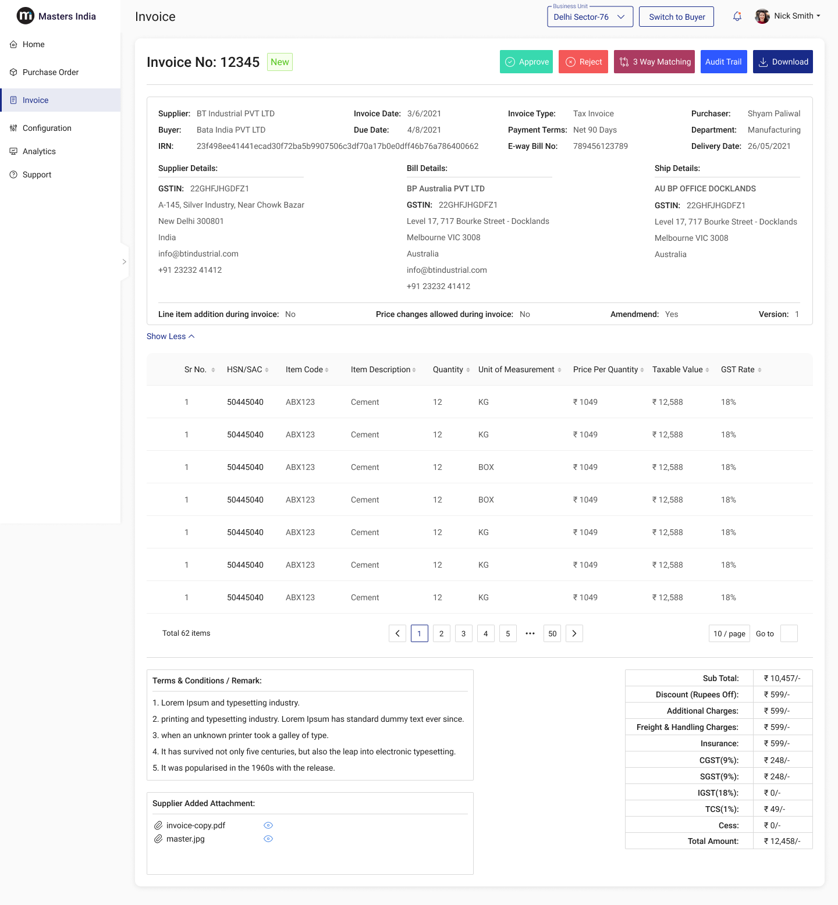Open the Business Unit Delhi Sector-76 dropdown
The height and width of the screenshot is (905, 838).
click(590, 17)
